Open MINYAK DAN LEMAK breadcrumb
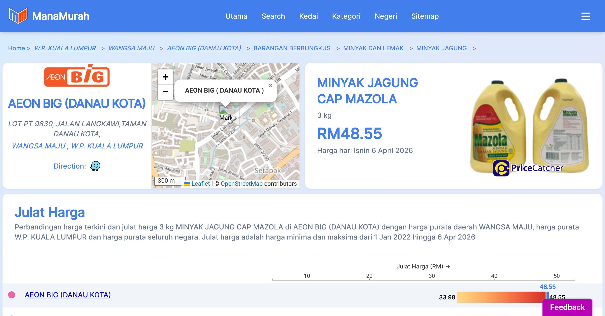The image size is (605, 316). tap(373, 48)
